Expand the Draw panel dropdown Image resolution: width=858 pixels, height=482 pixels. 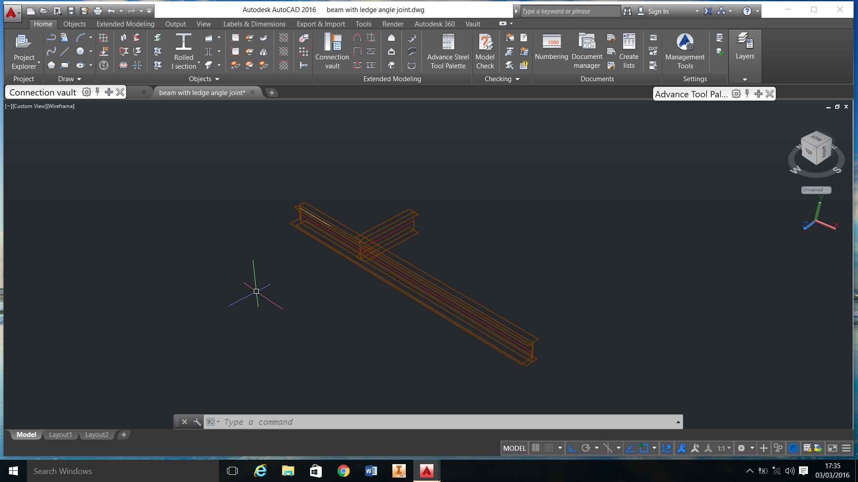pos(80,79)
